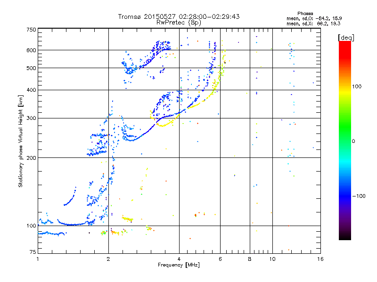Screen dimensions: 377x282
Task: Click the y-axis label '75'
Action: [x=33, y=252]
